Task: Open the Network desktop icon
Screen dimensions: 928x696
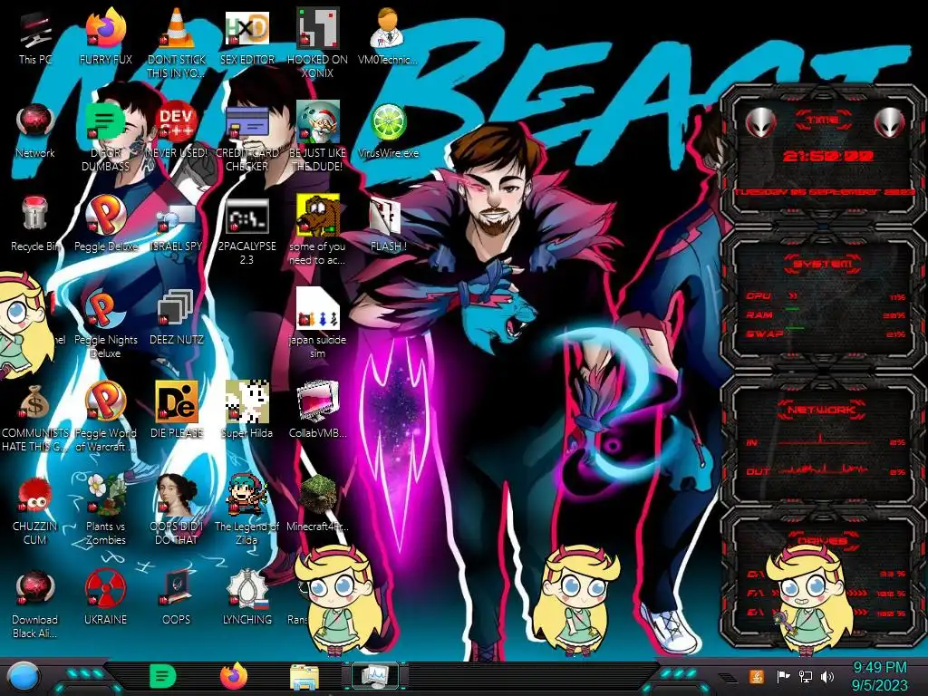Action: click(35, 131)
